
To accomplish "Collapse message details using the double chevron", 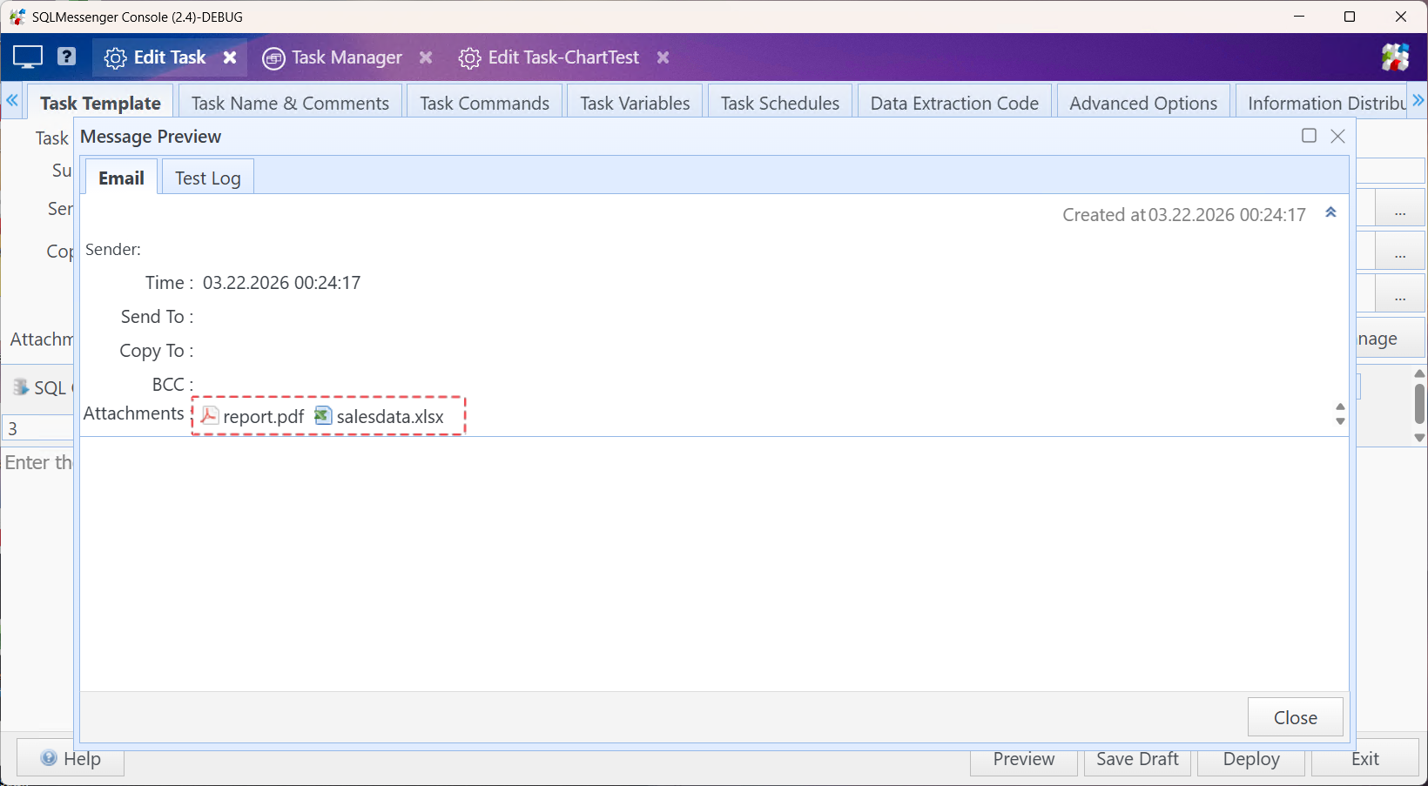I will (x=1330, y=212).
